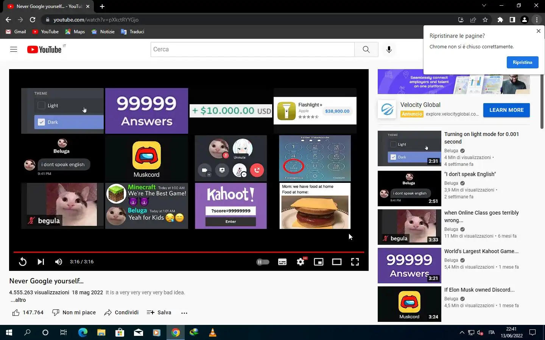Open the Notizie bookmark
The image size is (545, 340).
point(103,32)
